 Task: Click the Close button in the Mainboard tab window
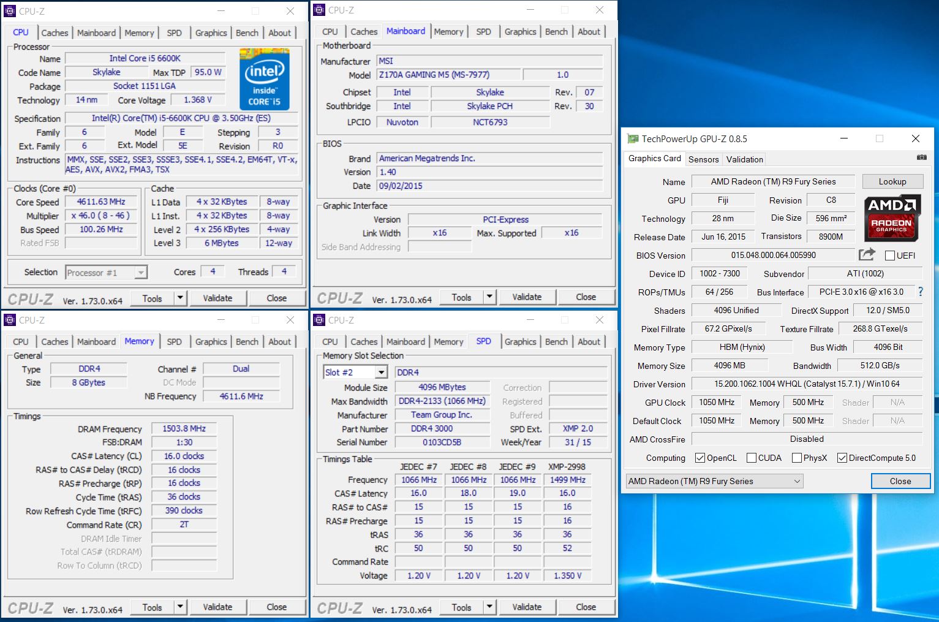(586, 297)
